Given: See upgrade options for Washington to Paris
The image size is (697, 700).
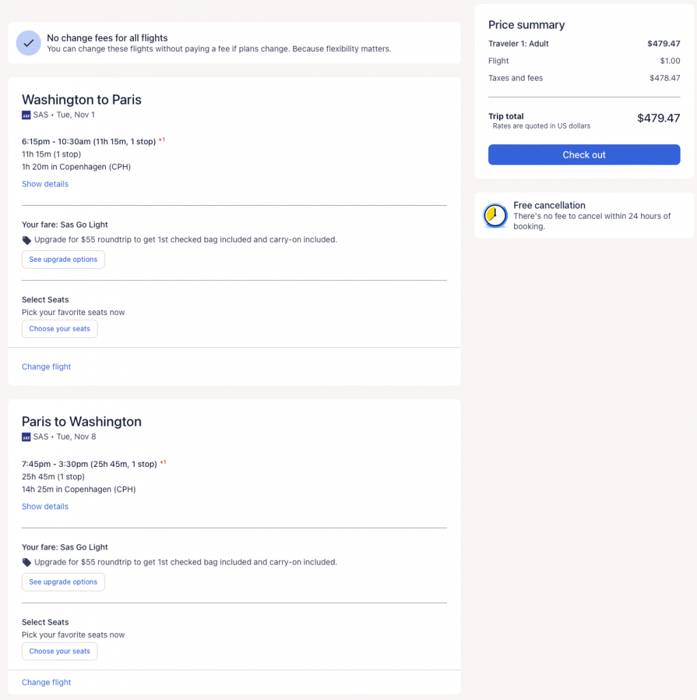Looking at the screenshot, I should (x=63, y=260).
